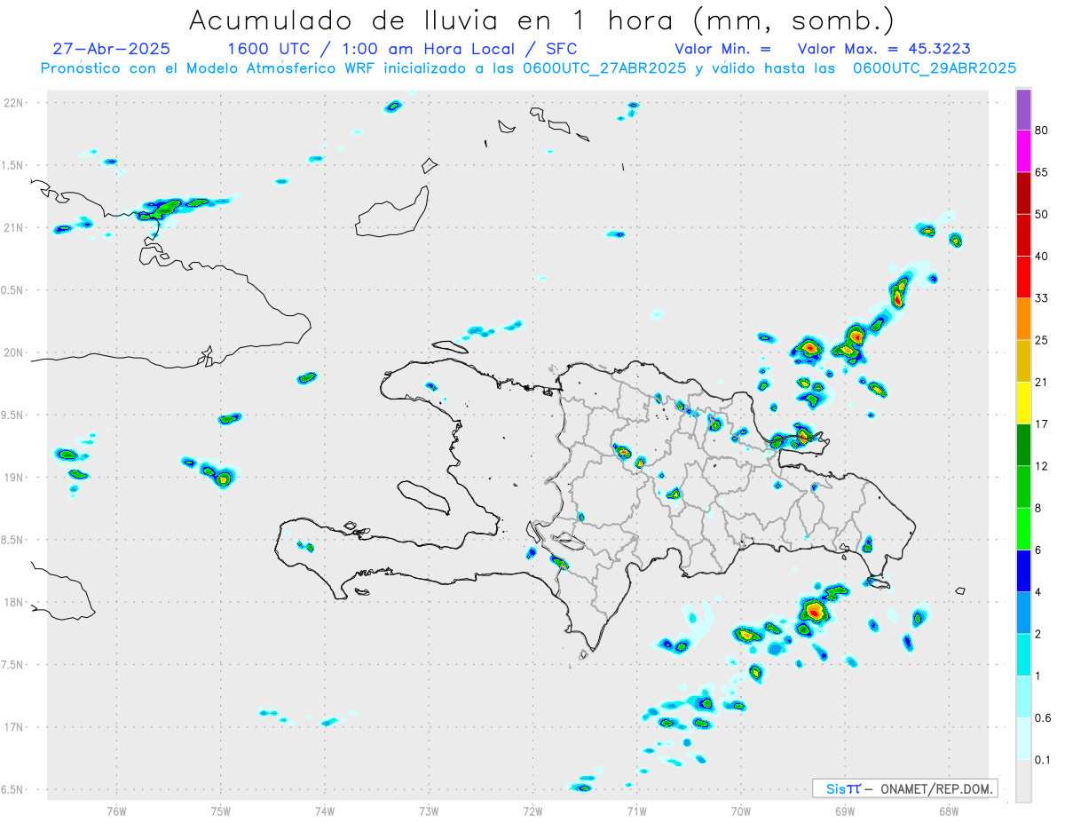This screenshot has height=823, width=1065.
Task: Click the '1600 UTC / 1:00 am Hora Local / SFC' text
Action: click(402, 49)
